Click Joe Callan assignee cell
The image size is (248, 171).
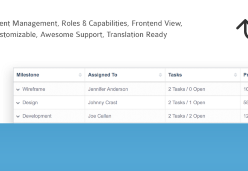pos(125,116)
